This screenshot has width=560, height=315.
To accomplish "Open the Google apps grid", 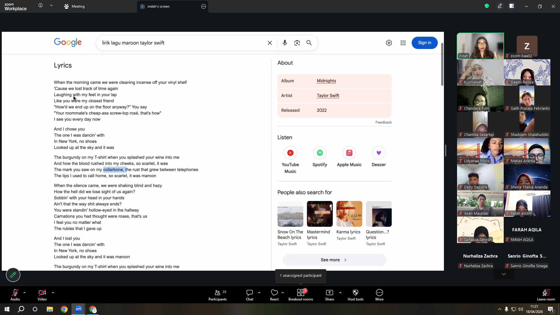I will tap(403, 43).
